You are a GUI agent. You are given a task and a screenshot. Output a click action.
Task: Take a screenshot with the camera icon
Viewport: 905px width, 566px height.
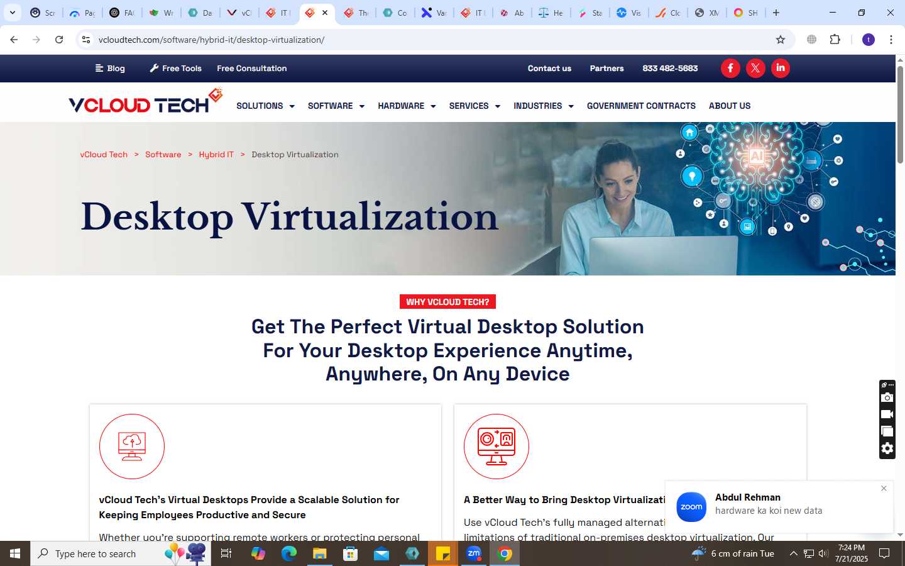coord(887,397)
